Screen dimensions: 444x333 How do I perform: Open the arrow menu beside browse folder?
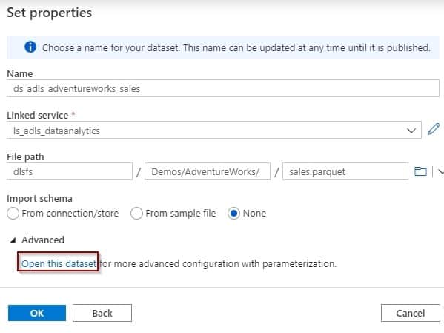coord(440,171)
